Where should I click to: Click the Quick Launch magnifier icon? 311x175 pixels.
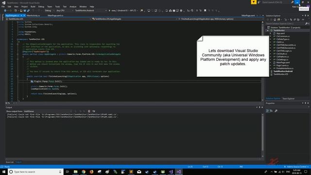[x=293, y=2]
